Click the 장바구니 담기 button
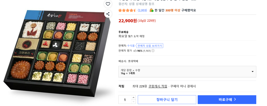This screenshot has height=106, width=267. coord(167,100)
